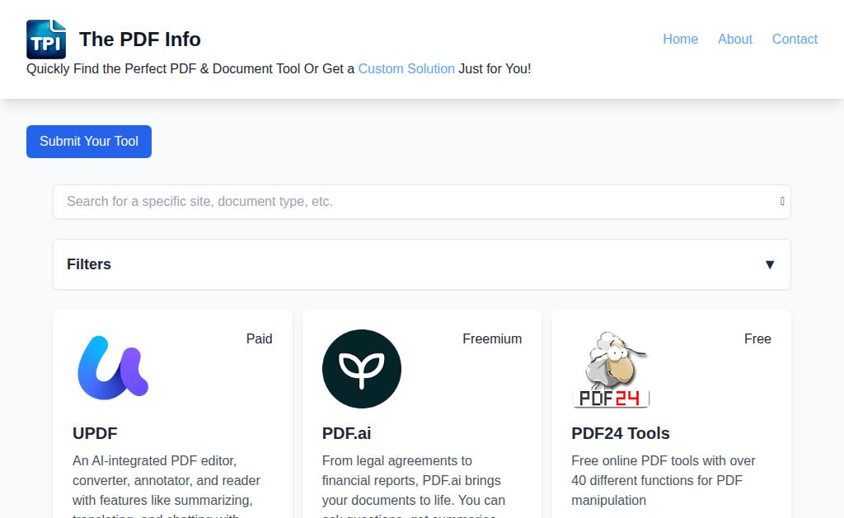Image resolution: width=844 pixels, height=518 pixels.
Task: Click the Paid label on UPDF card
Action: pos(260,338)
